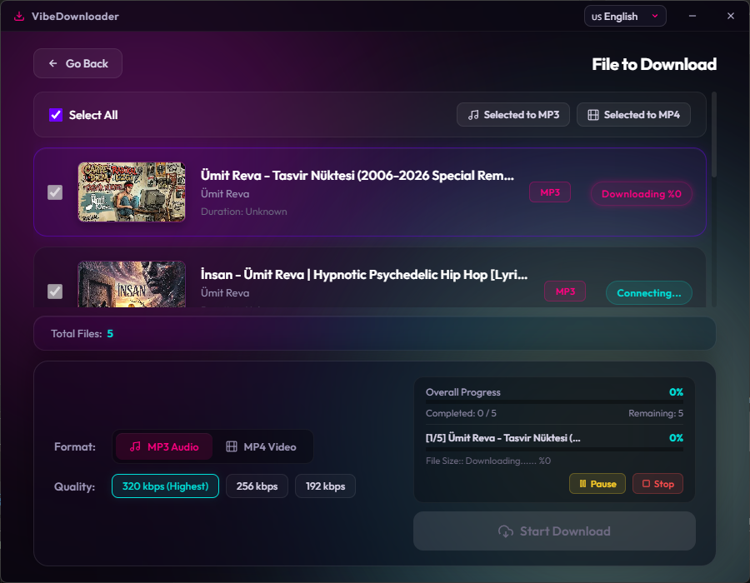Screen dimensions: 750x583
Task: Click the pause bars icon
Action: pyautogui.click(x=582, y=484)
